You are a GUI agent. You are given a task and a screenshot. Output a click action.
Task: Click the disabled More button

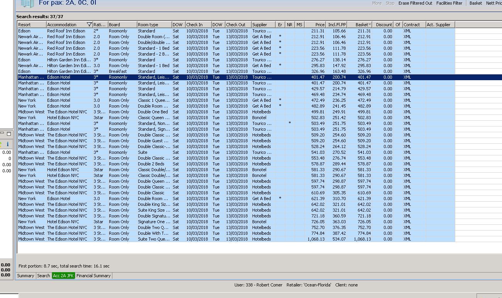pyautogui.click(x=377, y=3)
